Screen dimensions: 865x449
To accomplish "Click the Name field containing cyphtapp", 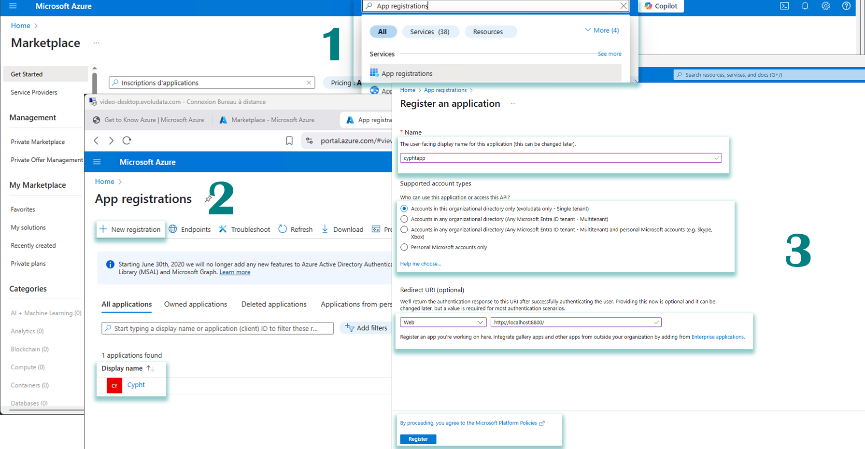I will coord(561,158).
